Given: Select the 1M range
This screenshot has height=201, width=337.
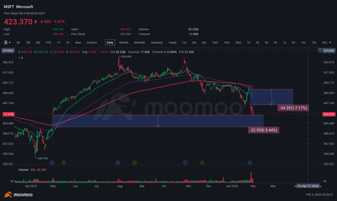Looking at the screenshot, I should coord(28,42).
